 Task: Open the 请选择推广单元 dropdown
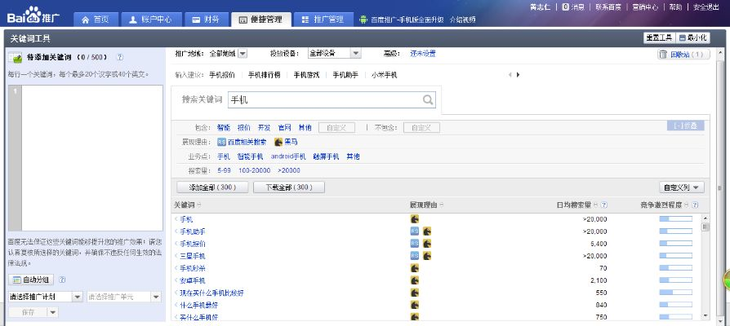(x=156, y=297)
